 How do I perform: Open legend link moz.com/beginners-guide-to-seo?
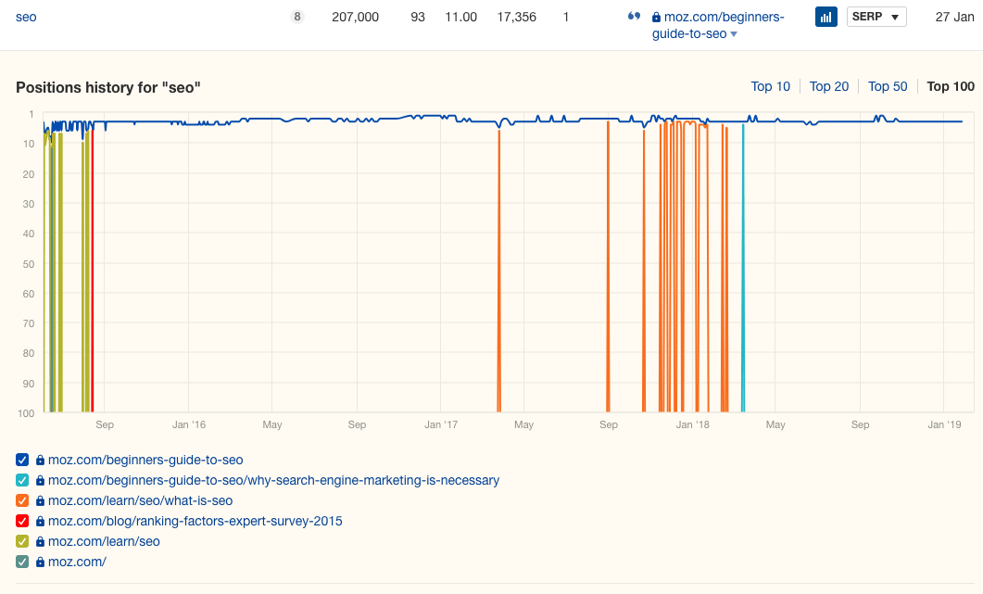(145, 460)
